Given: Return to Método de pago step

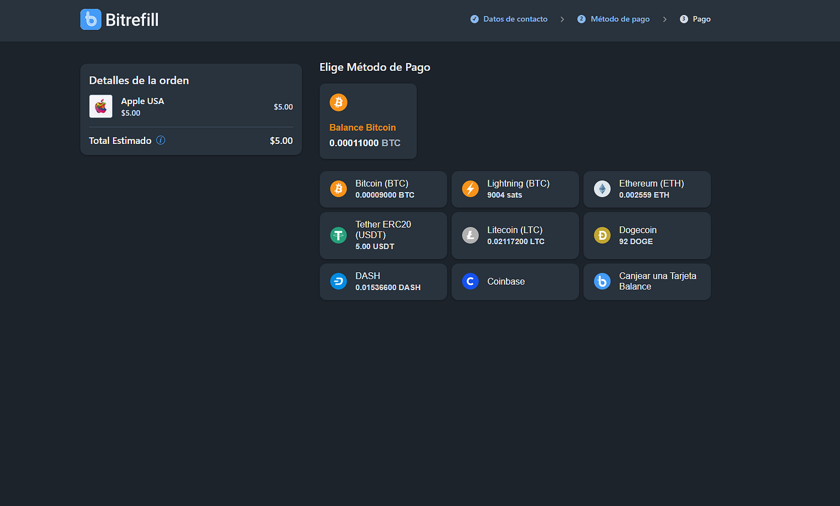Looking at the screenshot, I should pos(620,19).
